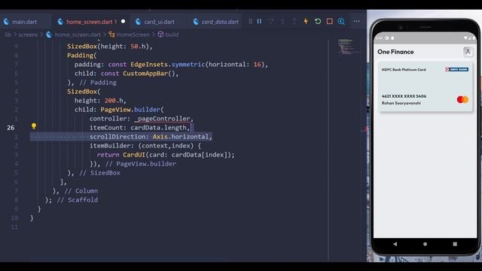482x271 pixels.
Task: Tap the Mastercard logo on card
Action: 462,99
